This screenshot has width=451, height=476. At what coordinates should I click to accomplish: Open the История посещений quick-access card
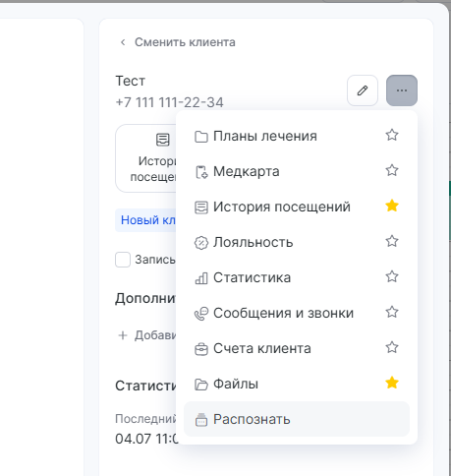point(145,158)
